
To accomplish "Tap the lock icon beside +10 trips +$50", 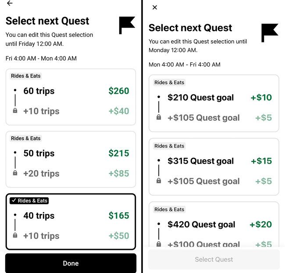I will pyautogui.click(x=15, y=235).
